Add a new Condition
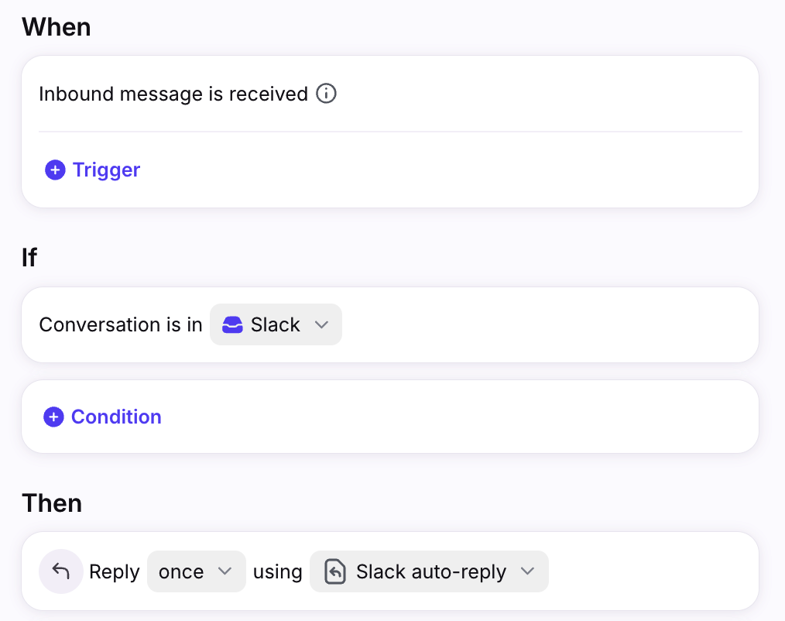Image resolution: width=785 pixels, height=621 pixels. coord(116,417)
